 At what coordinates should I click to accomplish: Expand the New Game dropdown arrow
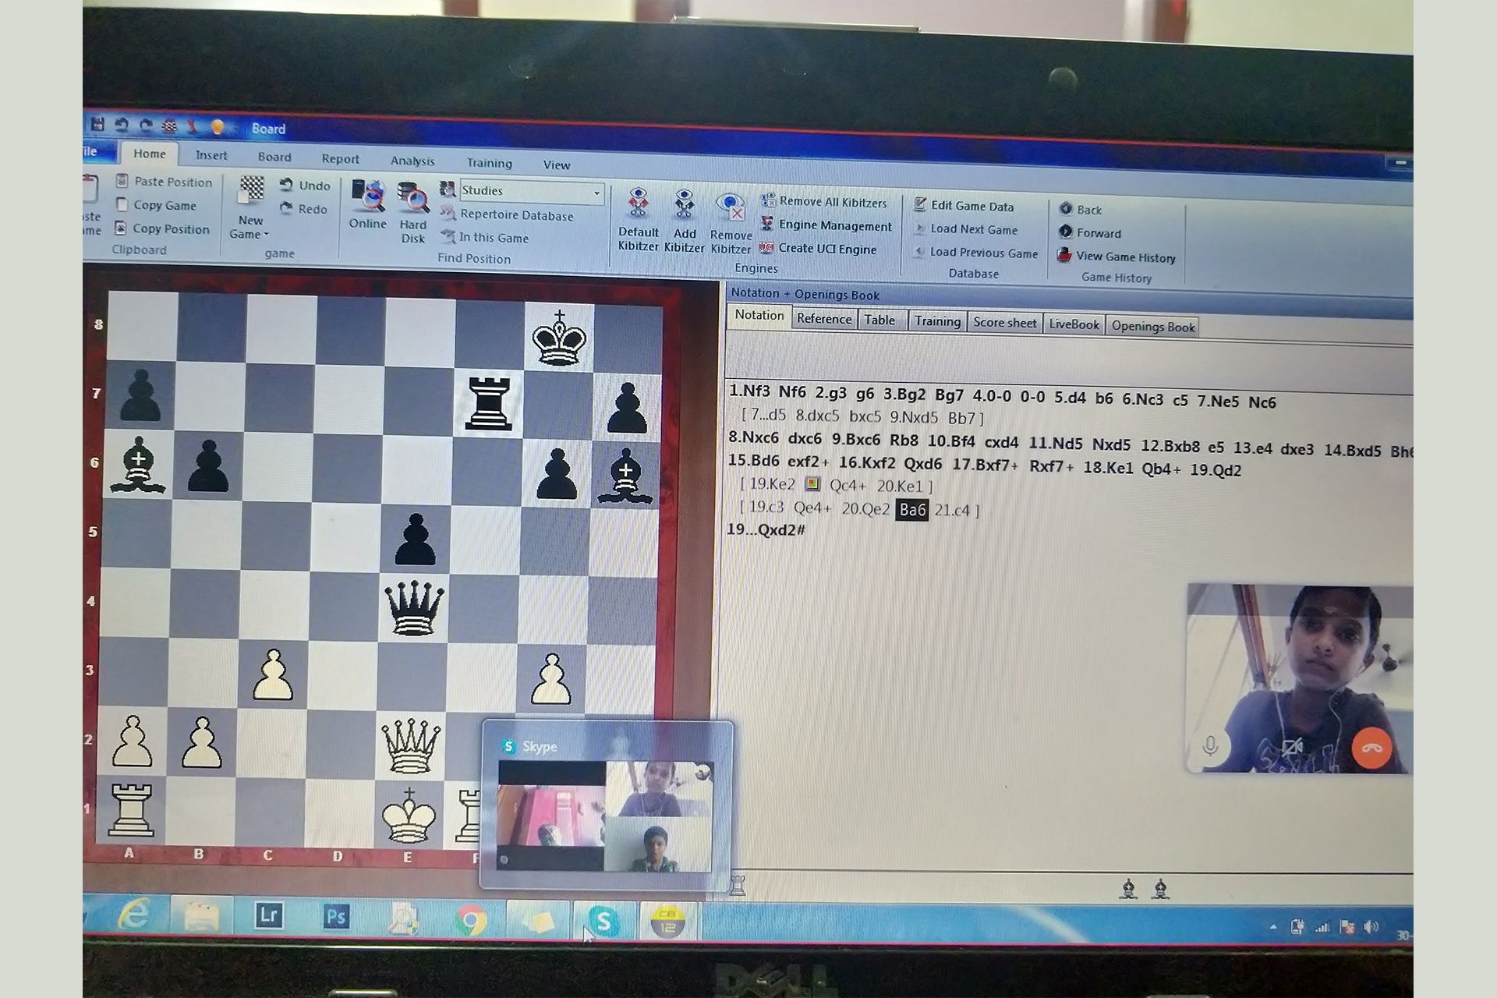pos(266,235)
